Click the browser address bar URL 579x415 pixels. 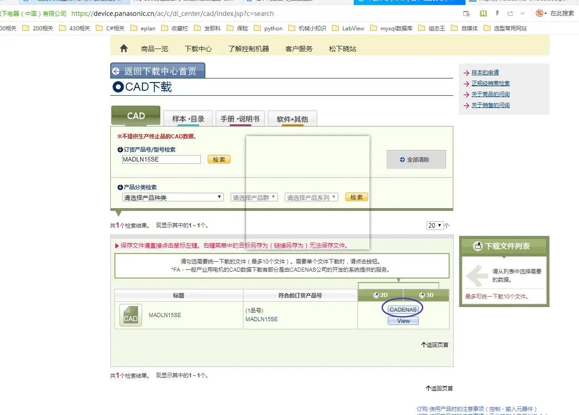click(173, 14)
